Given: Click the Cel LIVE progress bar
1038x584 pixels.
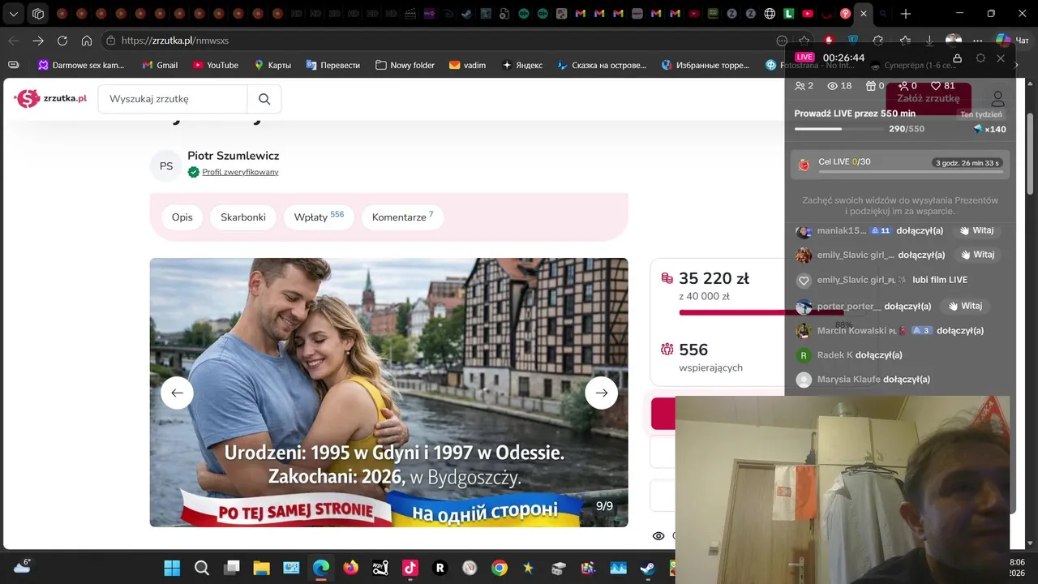Looking at the screenshot, I should [x=911, y=171].
